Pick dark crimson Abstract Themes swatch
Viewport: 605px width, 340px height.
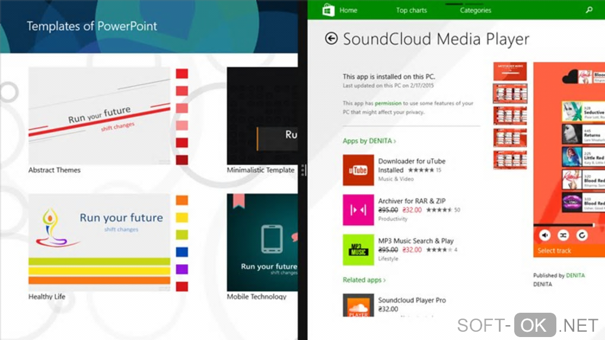click(x=181, y=159)
